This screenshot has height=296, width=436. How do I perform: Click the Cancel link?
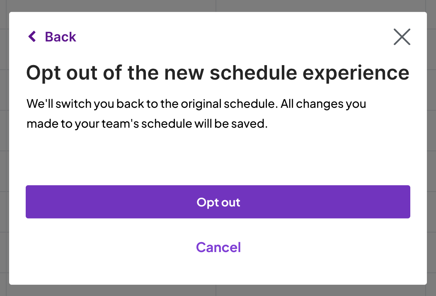pyautogui.click(x=218, y=247)
